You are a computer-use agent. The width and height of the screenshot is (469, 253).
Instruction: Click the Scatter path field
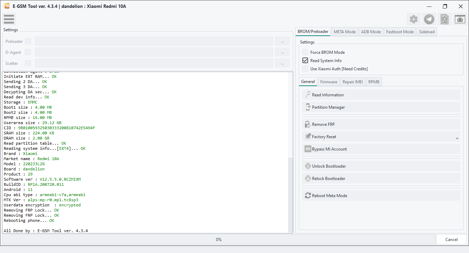click(154, 63)
